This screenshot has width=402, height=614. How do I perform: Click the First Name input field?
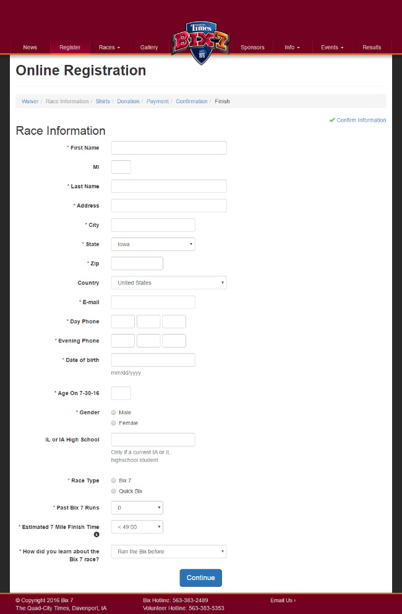tap(168, 148)
